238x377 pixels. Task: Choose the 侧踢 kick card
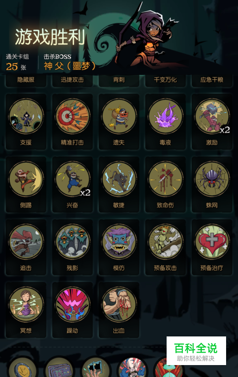pos(26,179)
